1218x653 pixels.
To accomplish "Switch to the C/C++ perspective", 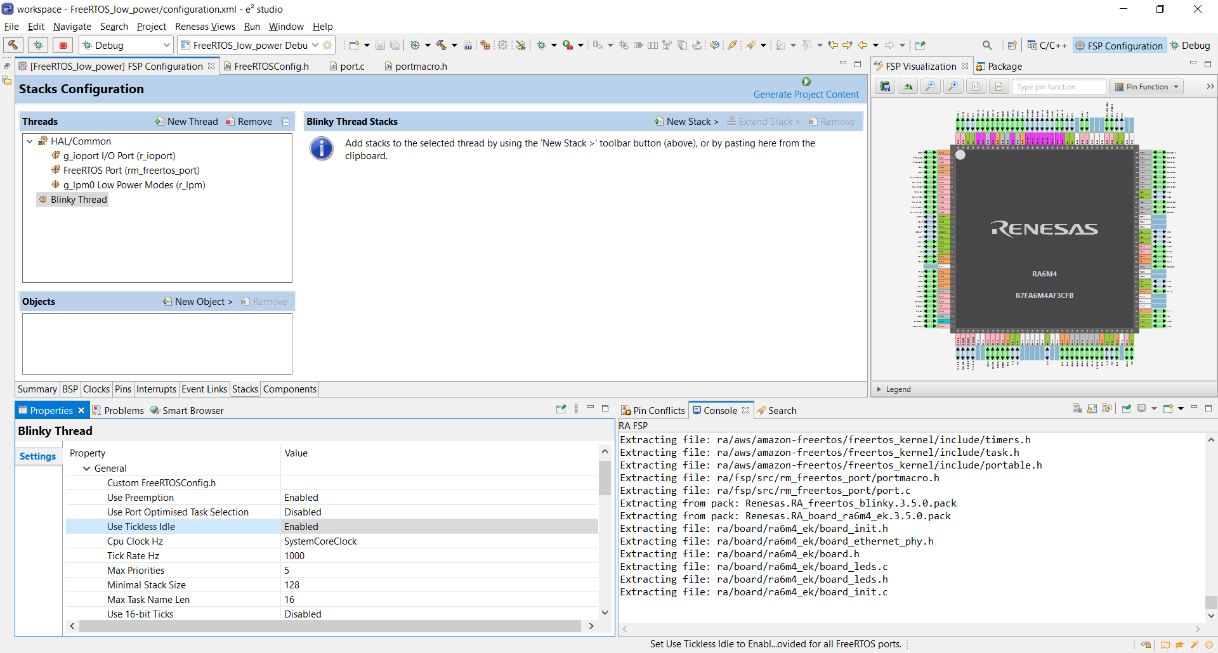I will [x=1047, y=45].
